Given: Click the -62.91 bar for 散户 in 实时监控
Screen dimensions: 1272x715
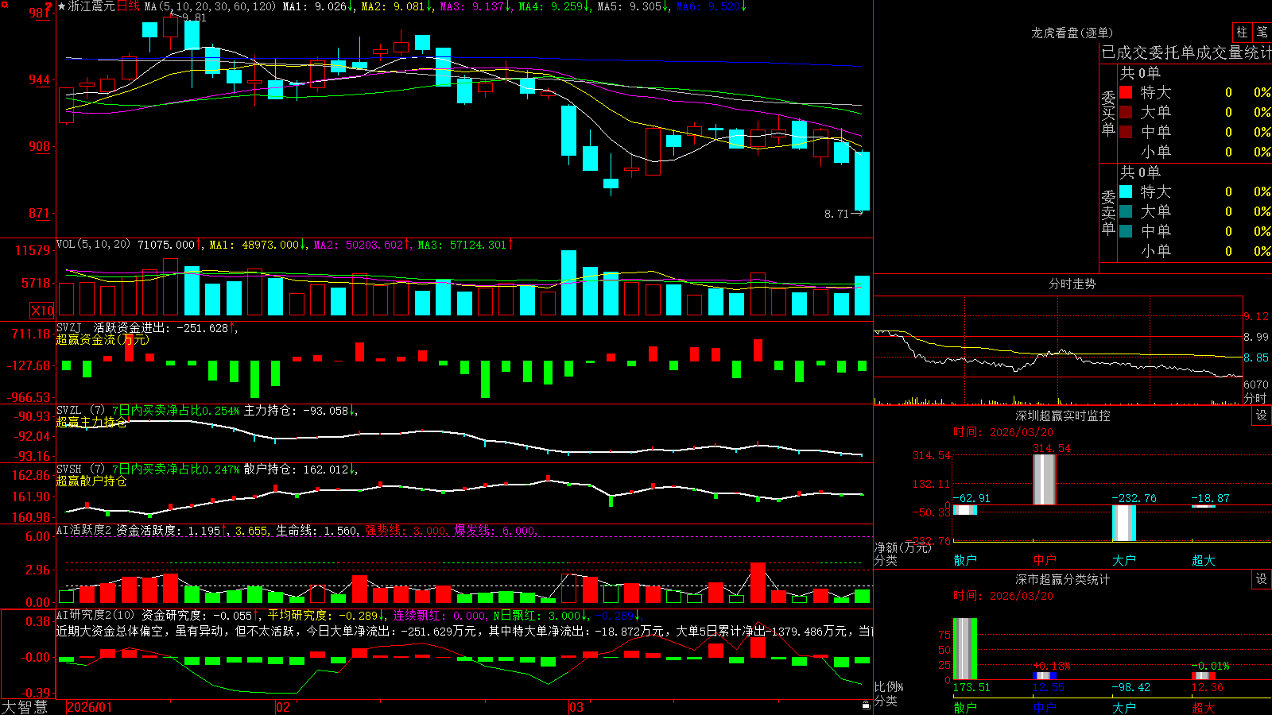Looking at the screenshot, I should pos(965,509).
